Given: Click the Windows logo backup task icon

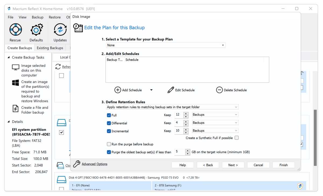Looking at the screenshot, I should tap(16, 83).
